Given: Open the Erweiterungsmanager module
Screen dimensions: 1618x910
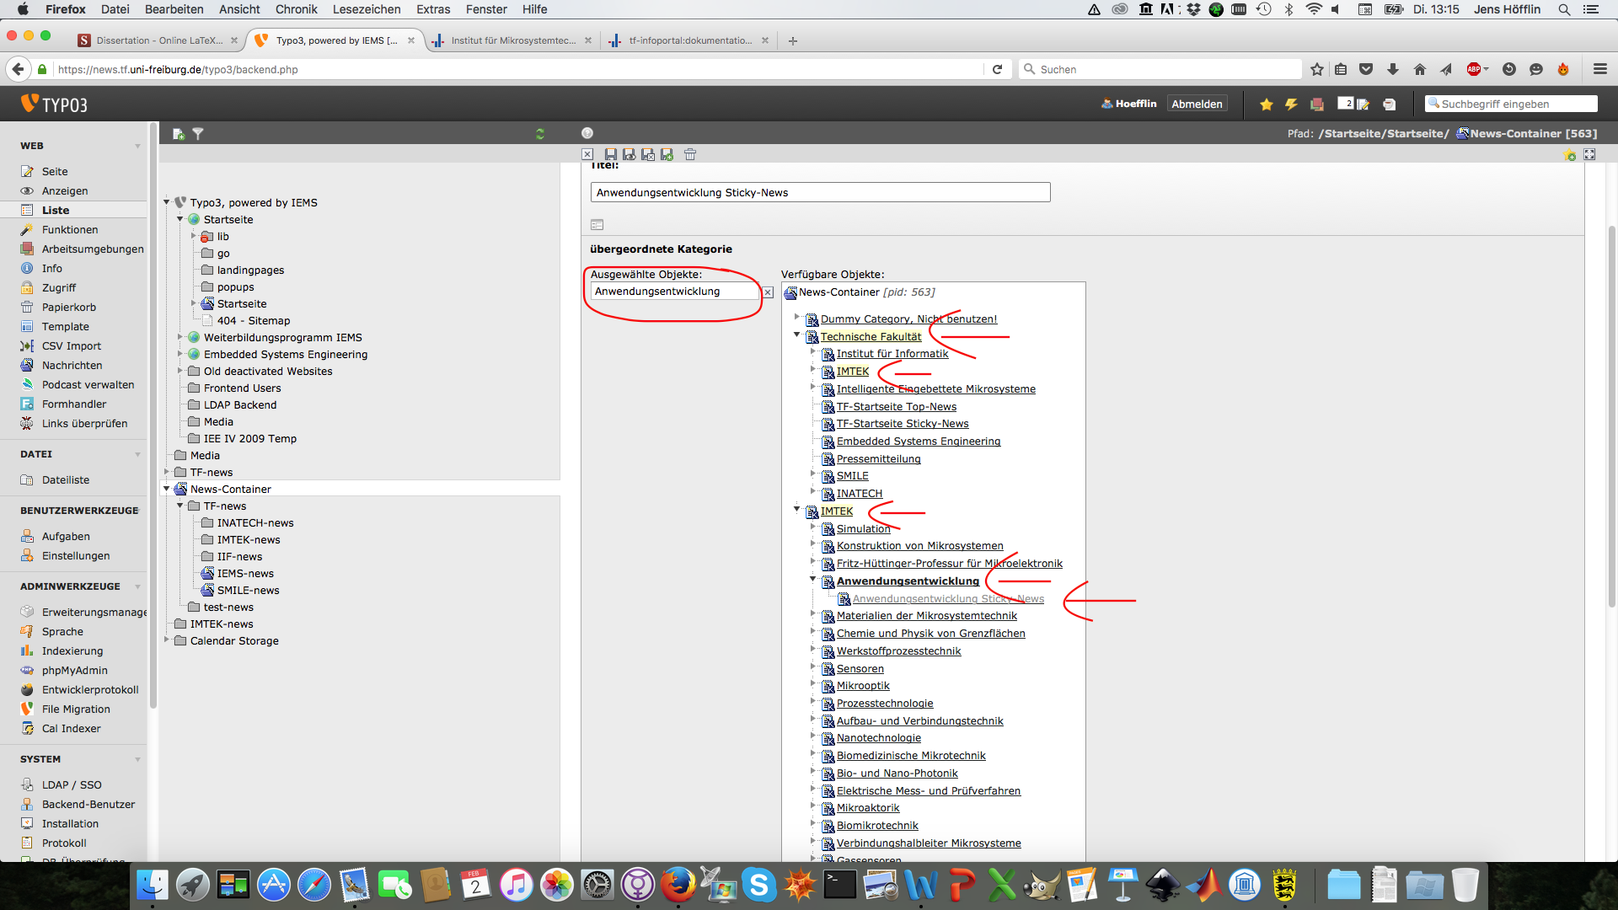Looking at the screenshot, I should pos(83,613).
